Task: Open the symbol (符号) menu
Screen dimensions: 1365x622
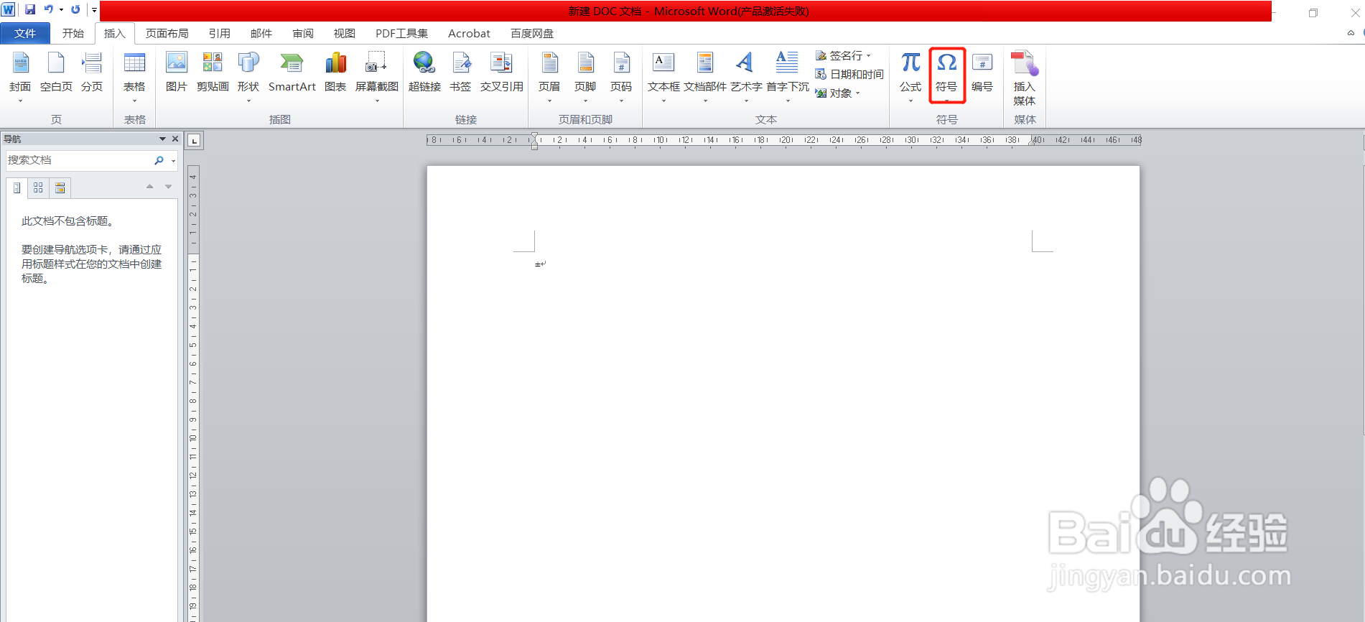Action: (x=946, y=75)
